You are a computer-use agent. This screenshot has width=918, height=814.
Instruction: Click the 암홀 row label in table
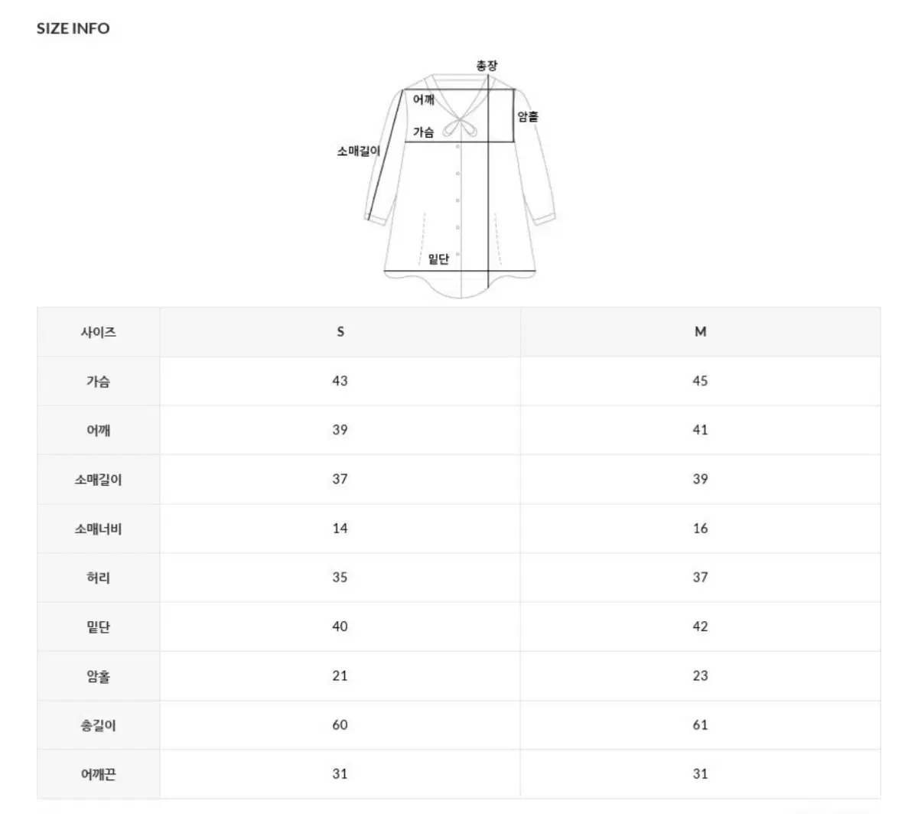[x=99, y=676]
